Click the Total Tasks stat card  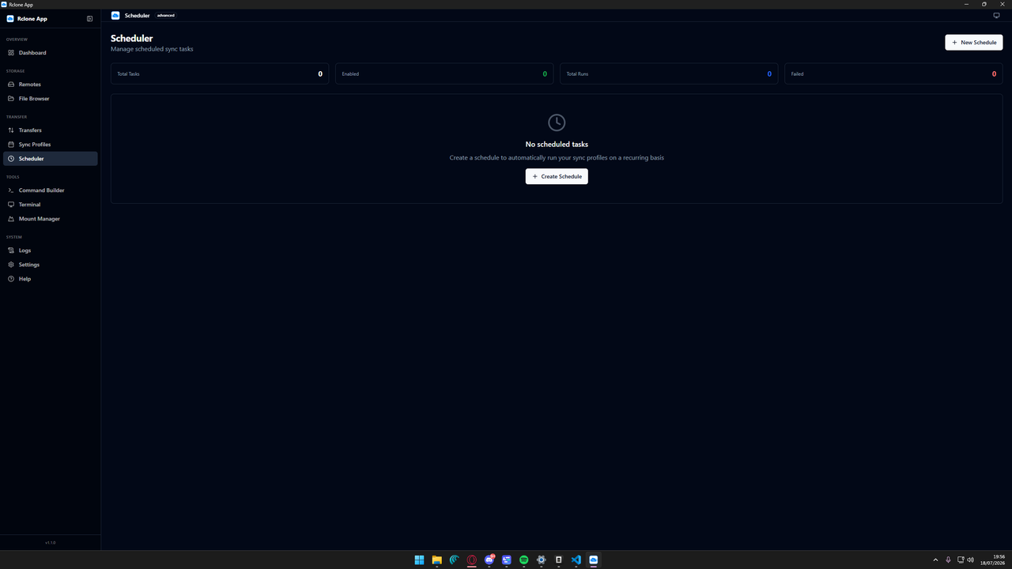(x=220, y=73)
